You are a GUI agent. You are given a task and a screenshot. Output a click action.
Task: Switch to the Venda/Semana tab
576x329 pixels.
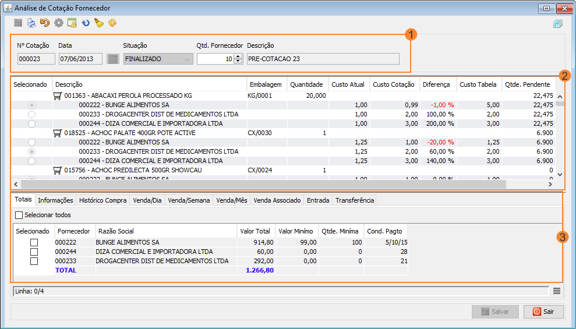click(189, 200)
